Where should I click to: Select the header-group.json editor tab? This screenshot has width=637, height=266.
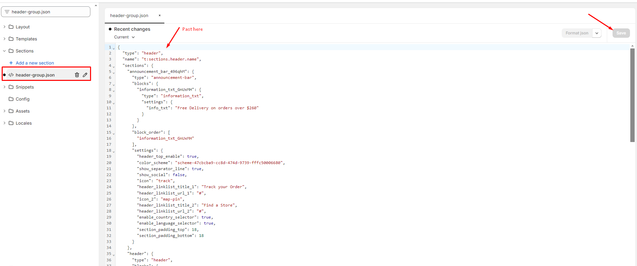(x=129, y=15)
